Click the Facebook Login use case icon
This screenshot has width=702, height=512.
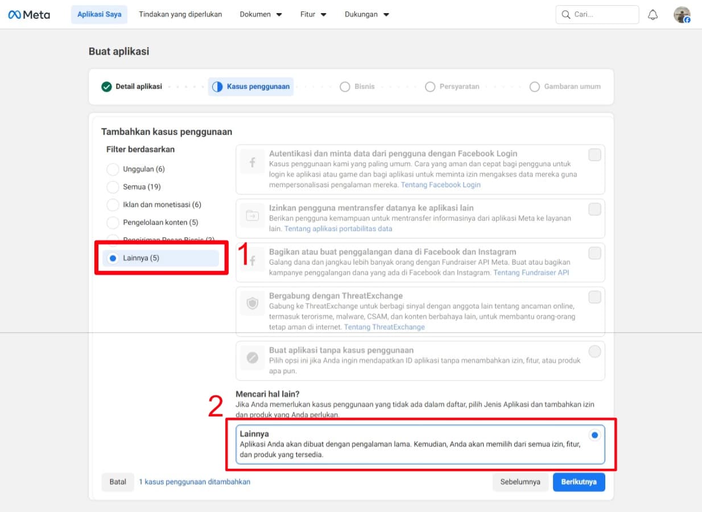[252, 163]
